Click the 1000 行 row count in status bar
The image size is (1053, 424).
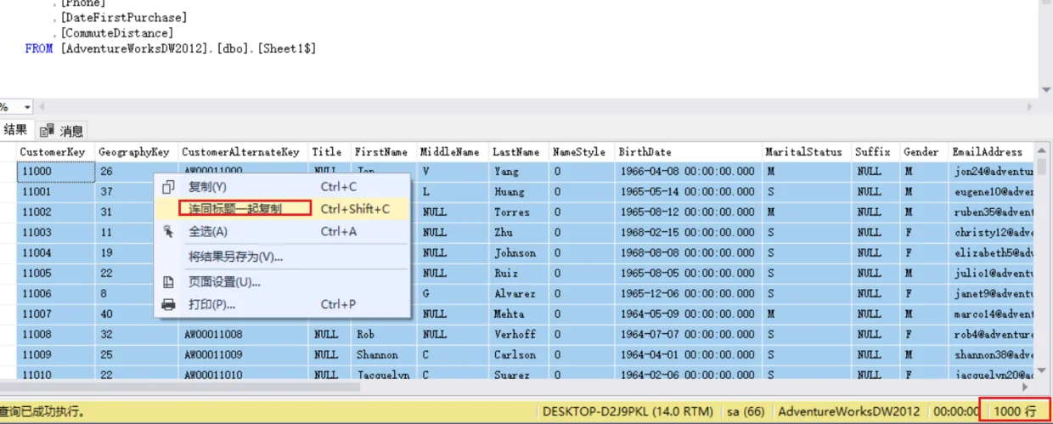click(1015, 411)
